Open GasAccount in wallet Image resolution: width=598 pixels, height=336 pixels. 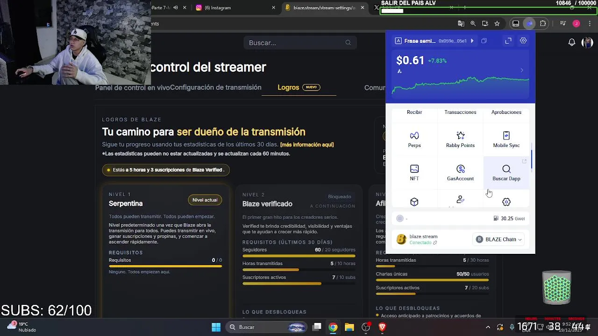click(x=460, y=173)
